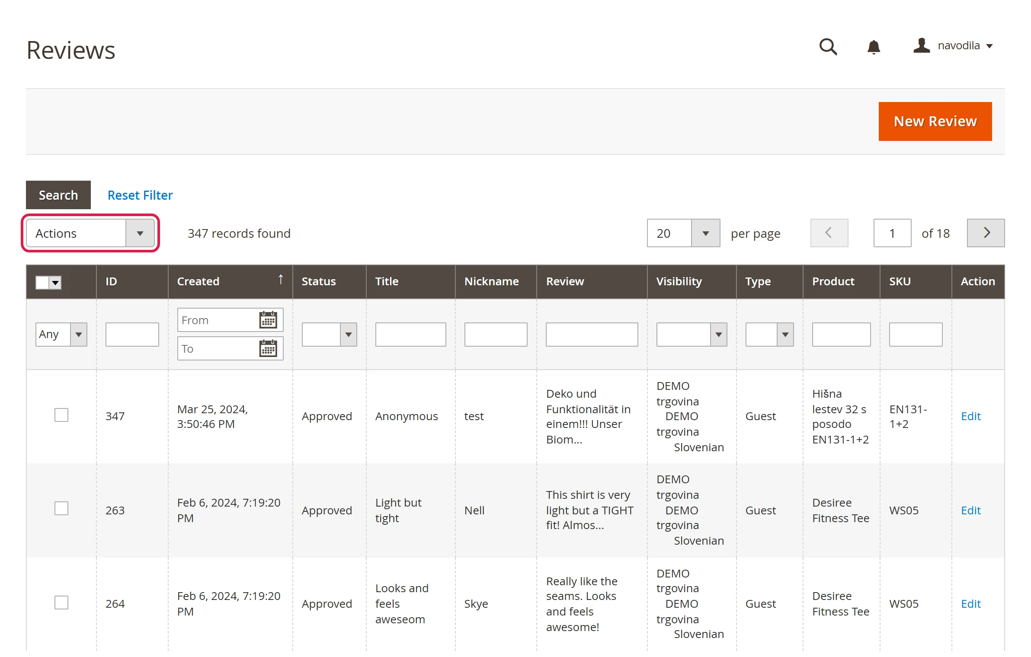Open the Any selection filter dropdown

click(61, 334)
